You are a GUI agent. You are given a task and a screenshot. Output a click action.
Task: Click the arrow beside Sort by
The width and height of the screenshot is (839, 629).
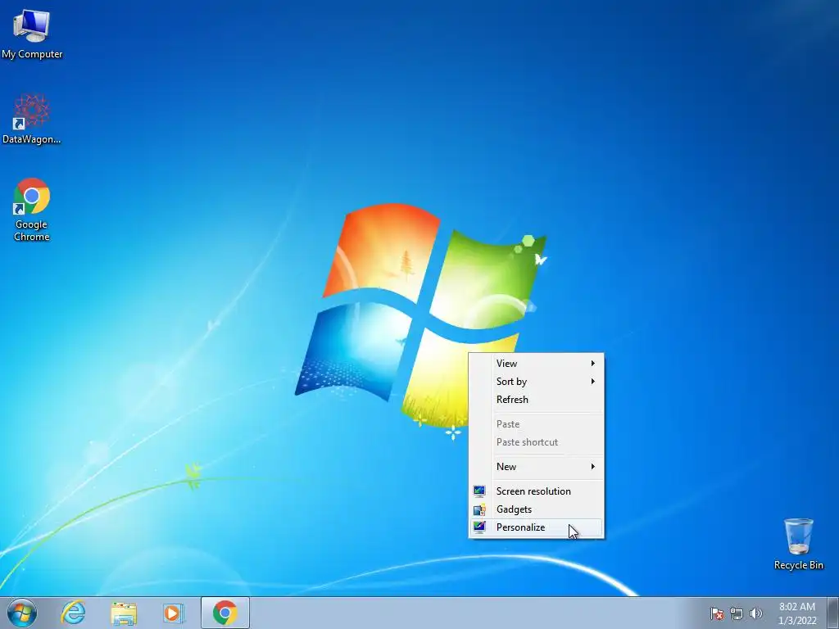[x=593, y=382]
